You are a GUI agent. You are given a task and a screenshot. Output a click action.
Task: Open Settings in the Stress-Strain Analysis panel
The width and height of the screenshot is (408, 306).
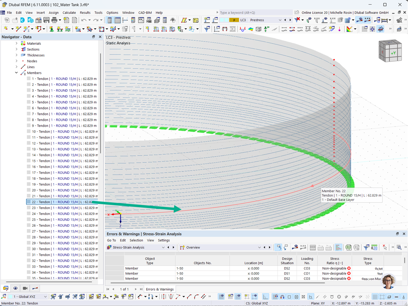click(164, 240)
